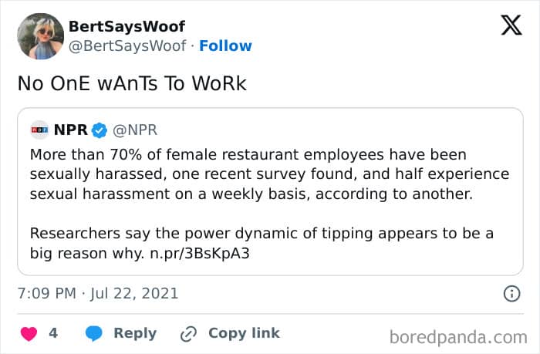Click the 'No OnE wAnTs To WoRk' tweet text
The image size is (540, 354).
coord(132,83)
